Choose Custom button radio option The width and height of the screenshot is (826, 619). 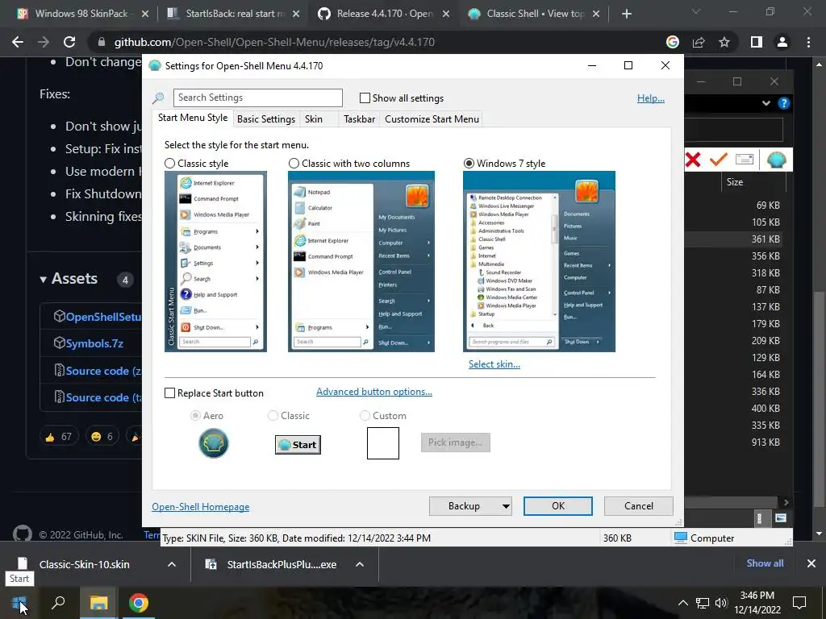coord(365,416)
